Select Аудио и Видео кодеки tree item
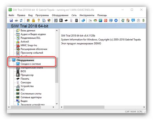Screen dimensions: 153x120 pos(33,34)
